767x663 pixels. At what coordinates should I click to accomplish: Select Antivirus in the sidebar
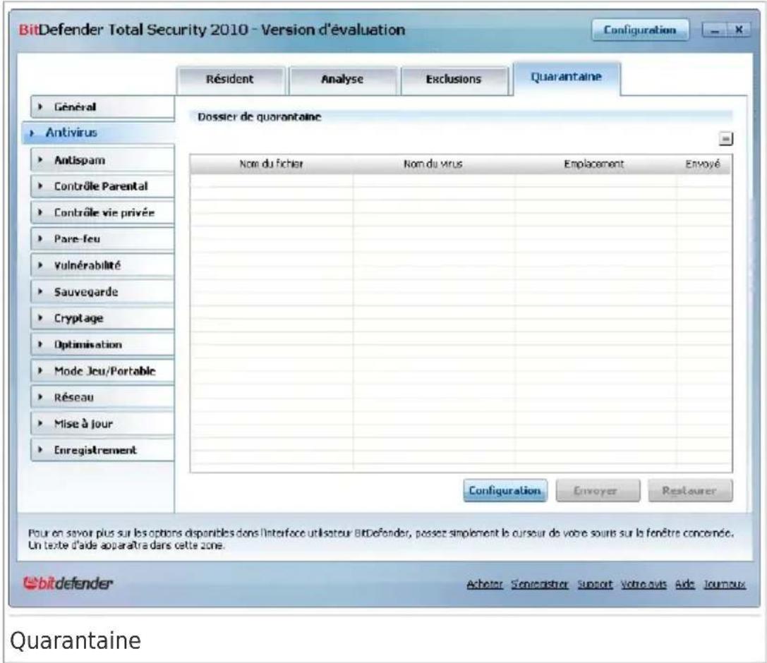[98, 133]
